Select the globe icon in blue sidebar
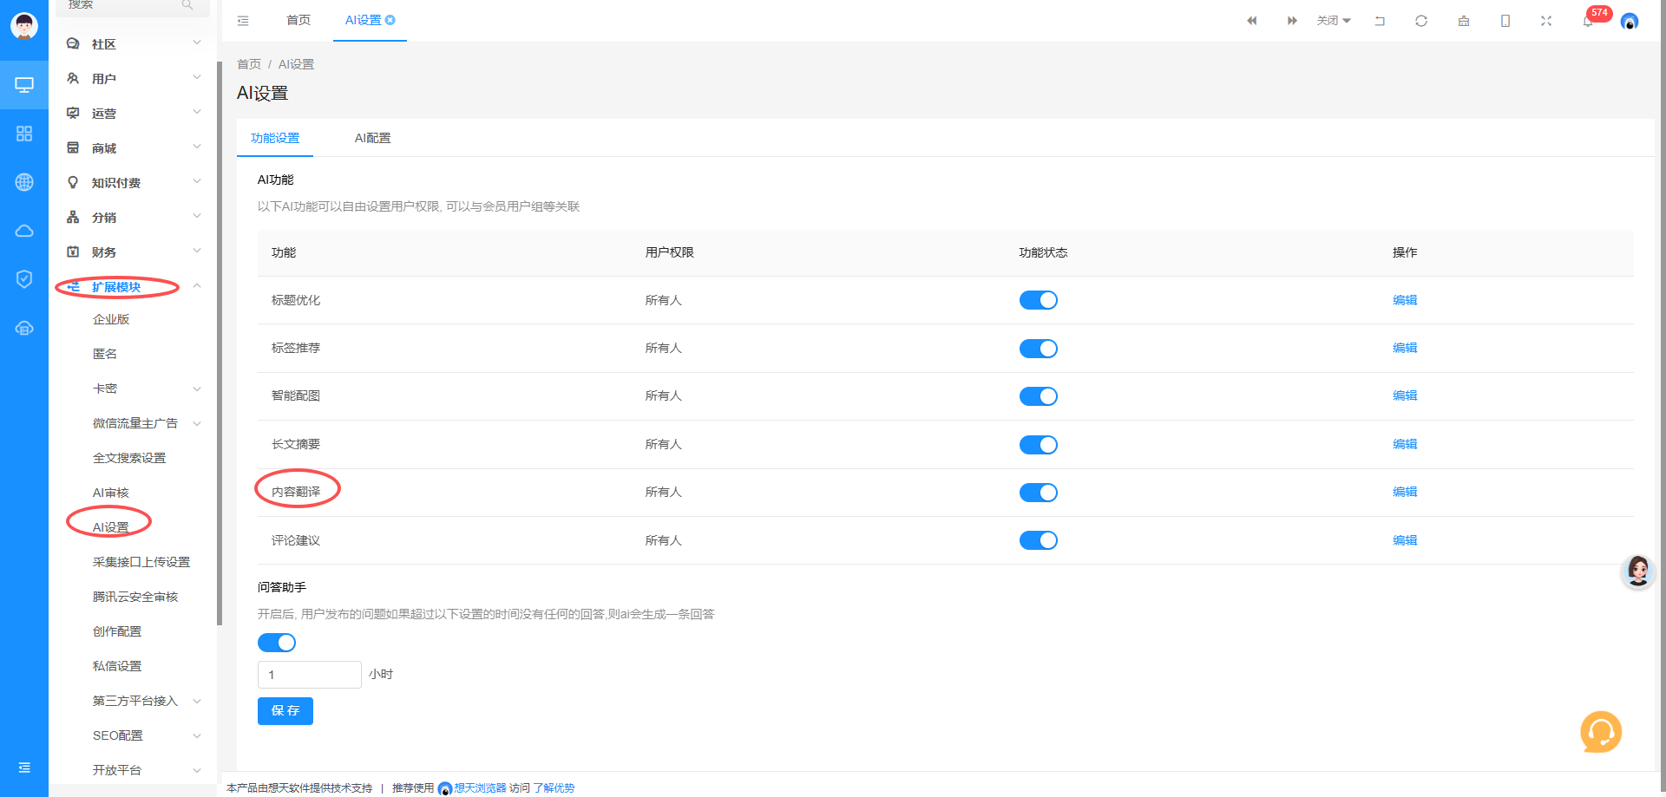Screen dimensions: 1666x797 click(24, 182)
